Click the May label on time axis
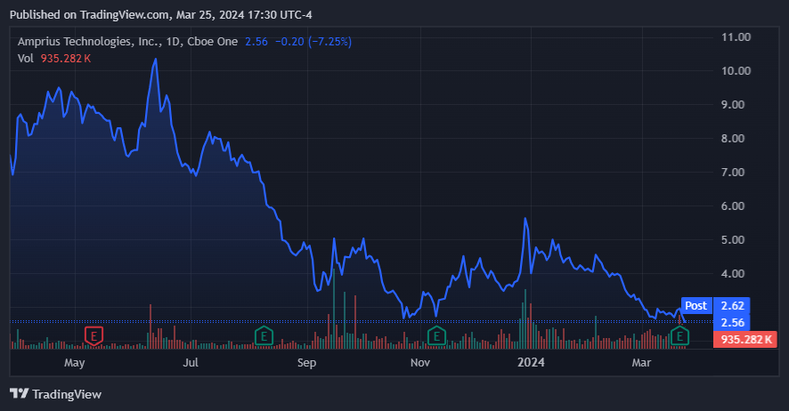Image resolution: width=789 pixels, height=411 pixels. coord(75,363)
